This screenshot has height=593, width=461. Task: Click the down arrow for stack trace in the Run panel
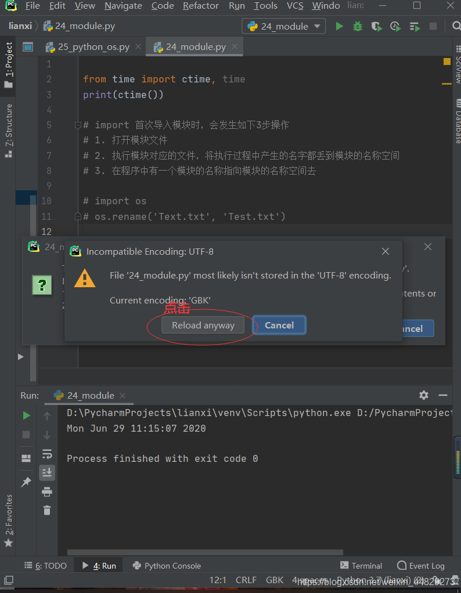click(x=47, y=435)
